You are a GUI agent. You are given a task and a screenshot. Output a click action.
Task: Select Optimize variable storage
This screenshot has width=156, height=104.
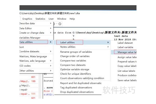pos(75,69)
